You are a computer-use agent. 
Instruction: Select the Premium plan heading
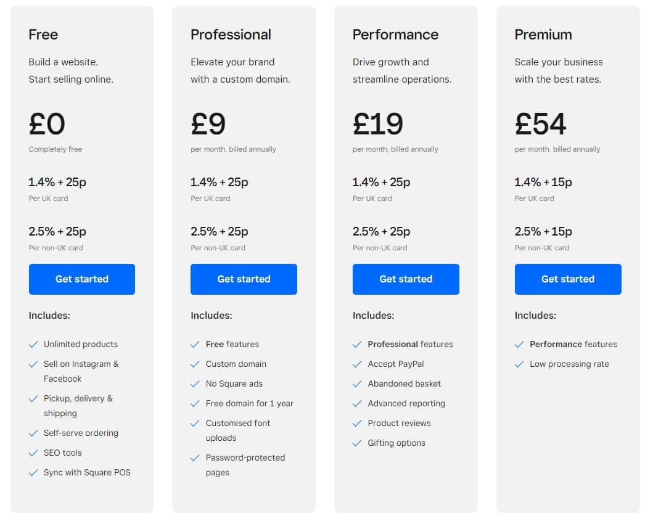click(x=543, y=35)
